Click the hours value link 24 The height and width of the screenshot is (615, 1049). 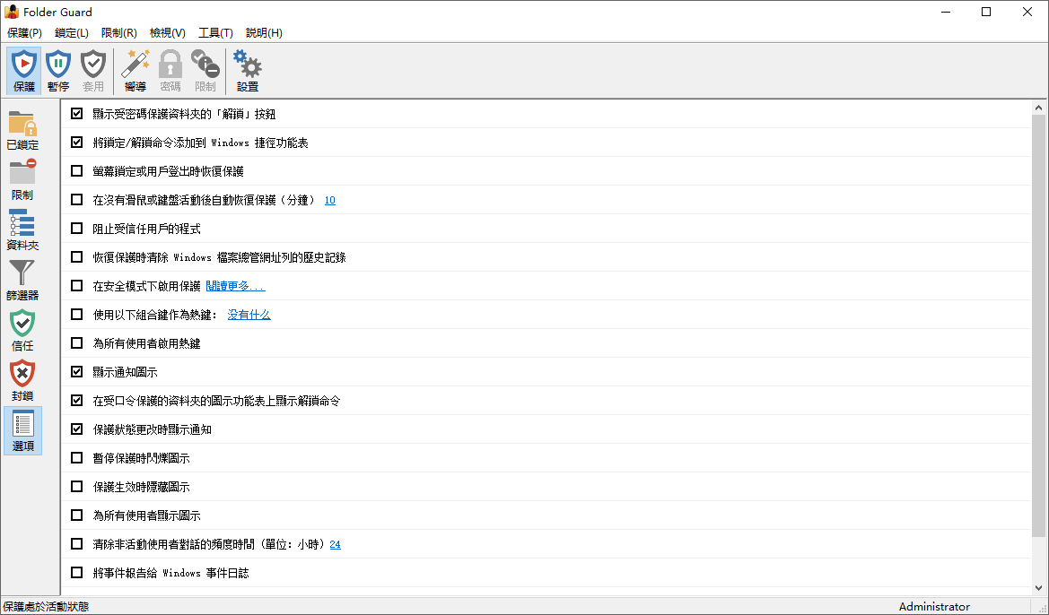(x=336, y=544)
